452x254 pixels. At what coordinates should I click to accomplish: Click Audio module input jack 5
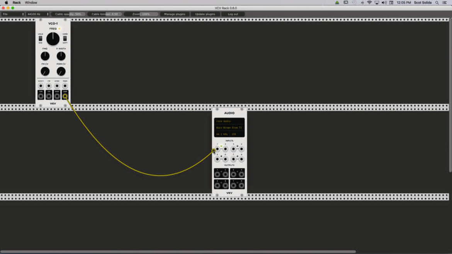click(x=218, y=159)
